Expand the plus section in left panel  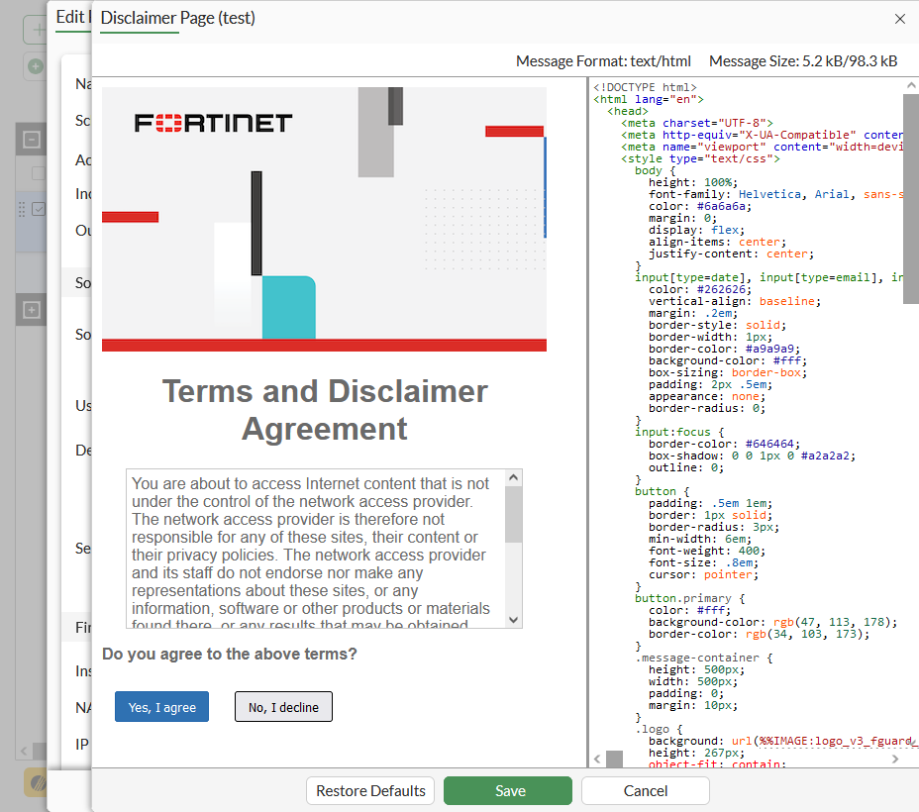click(x=32, y=311)
